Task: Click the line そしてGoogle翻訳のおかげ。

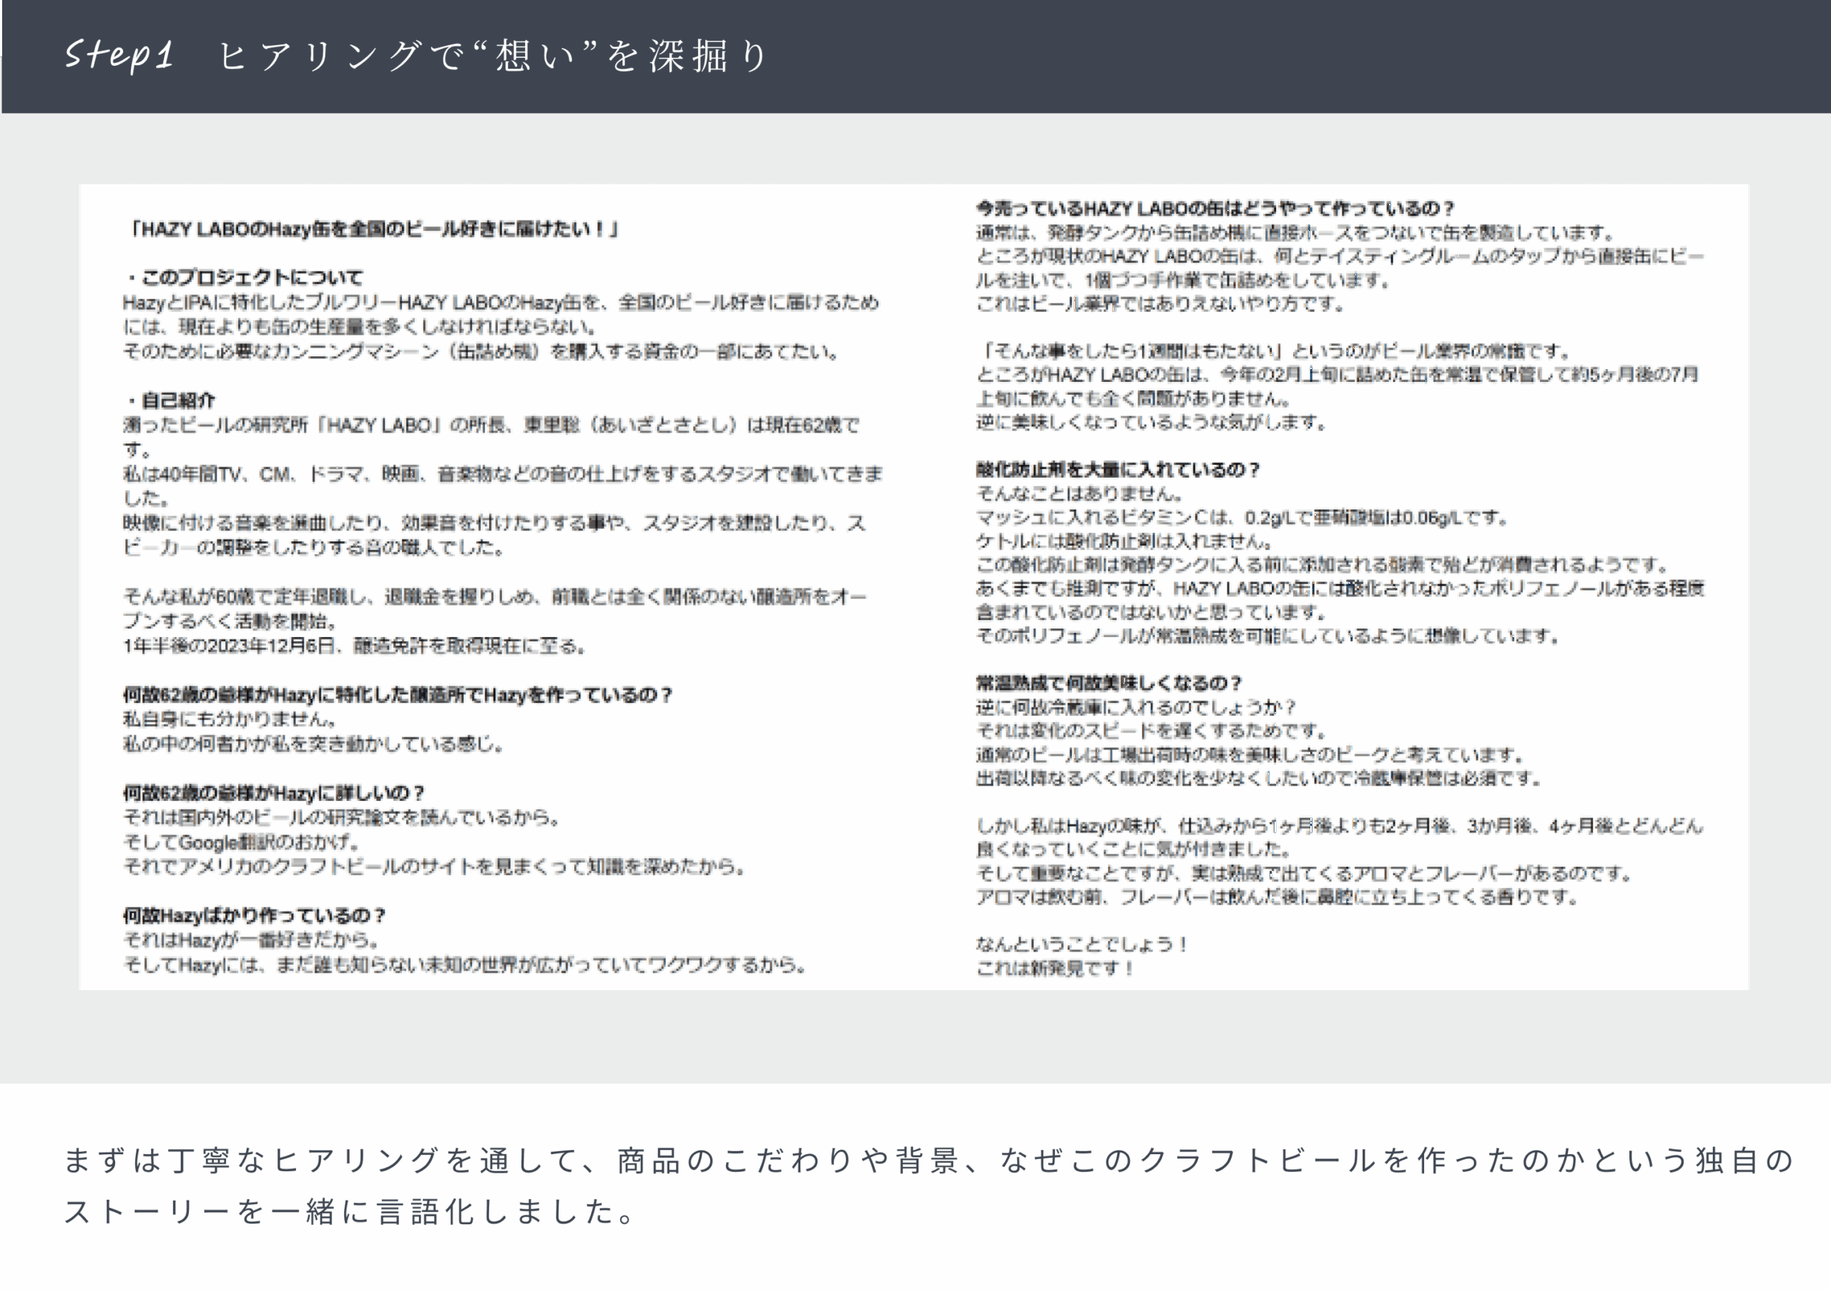Action: [x=242, y=843]
